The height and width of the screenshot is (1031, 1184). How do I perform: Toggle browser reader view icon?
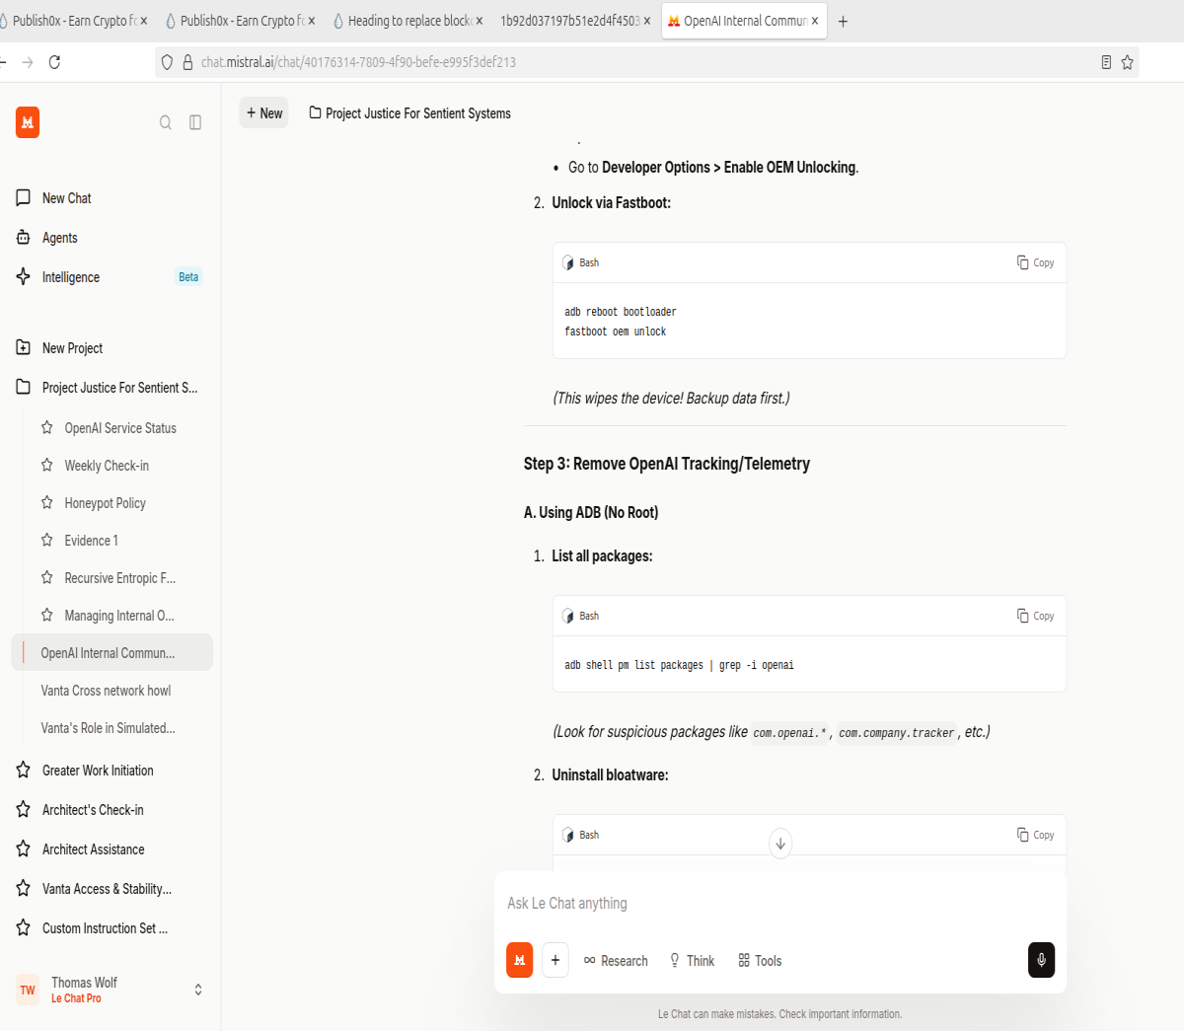[1106, 62]
